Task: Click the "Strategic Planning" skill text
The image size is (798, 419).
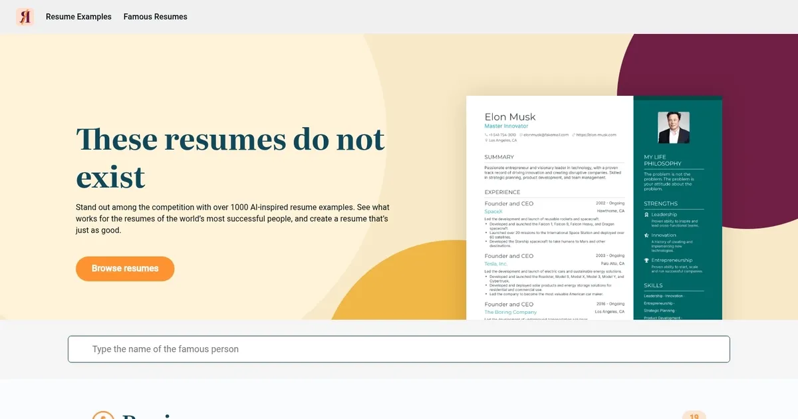Action: [x=659, y=311]
